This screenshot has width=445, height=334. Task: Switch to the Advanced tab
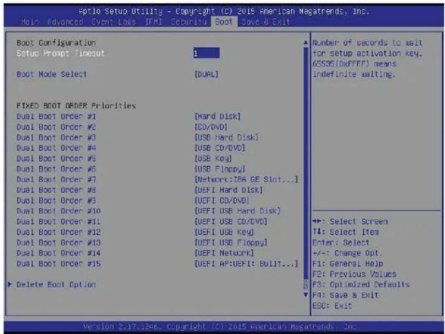65,22
